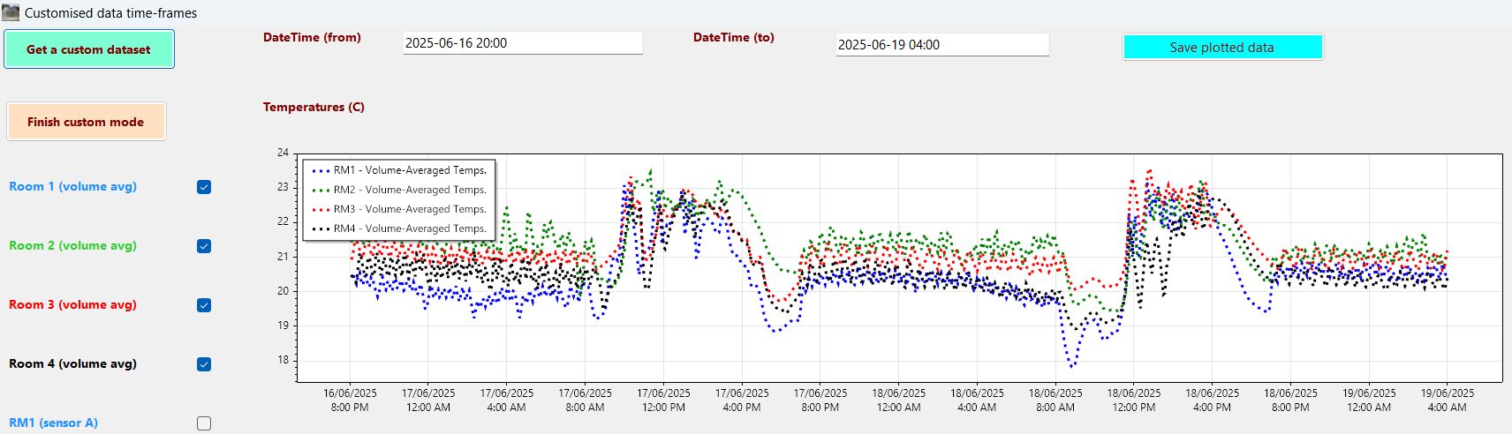Save the plotted data
Viewport: 1512px width, 434px height.
click(x=1221, y=48)
